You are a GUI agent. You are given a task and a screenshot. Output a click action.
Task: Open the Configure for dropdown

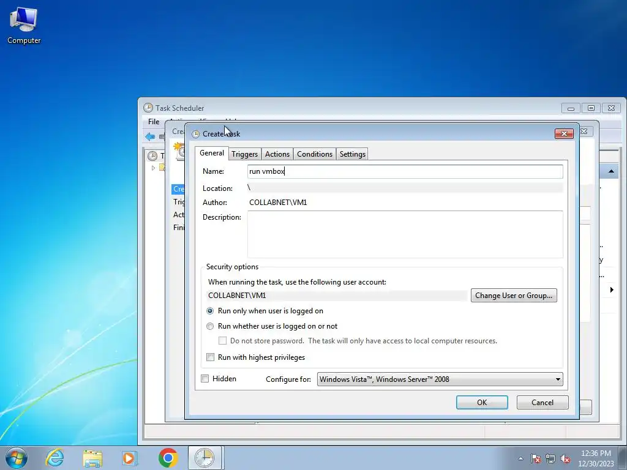[x=440, y=379]
